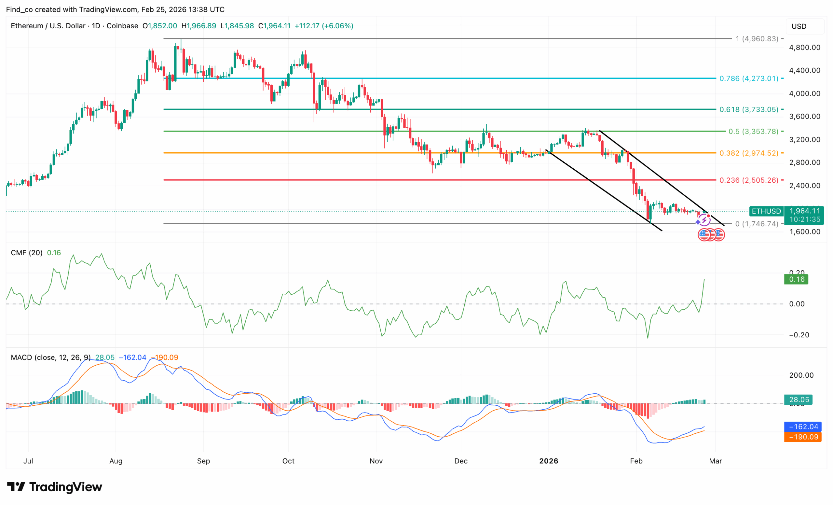The width and height of the screenshot is (833, 505).
Task: Click the green 0.16 CMF value tag
Action: click(x=797, y=279)
